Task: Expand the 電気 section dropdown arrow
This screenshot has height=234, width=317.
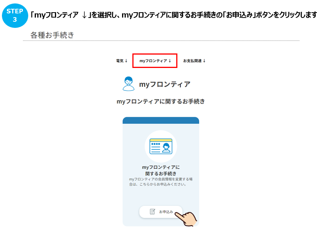Action: tap(126, 60)
